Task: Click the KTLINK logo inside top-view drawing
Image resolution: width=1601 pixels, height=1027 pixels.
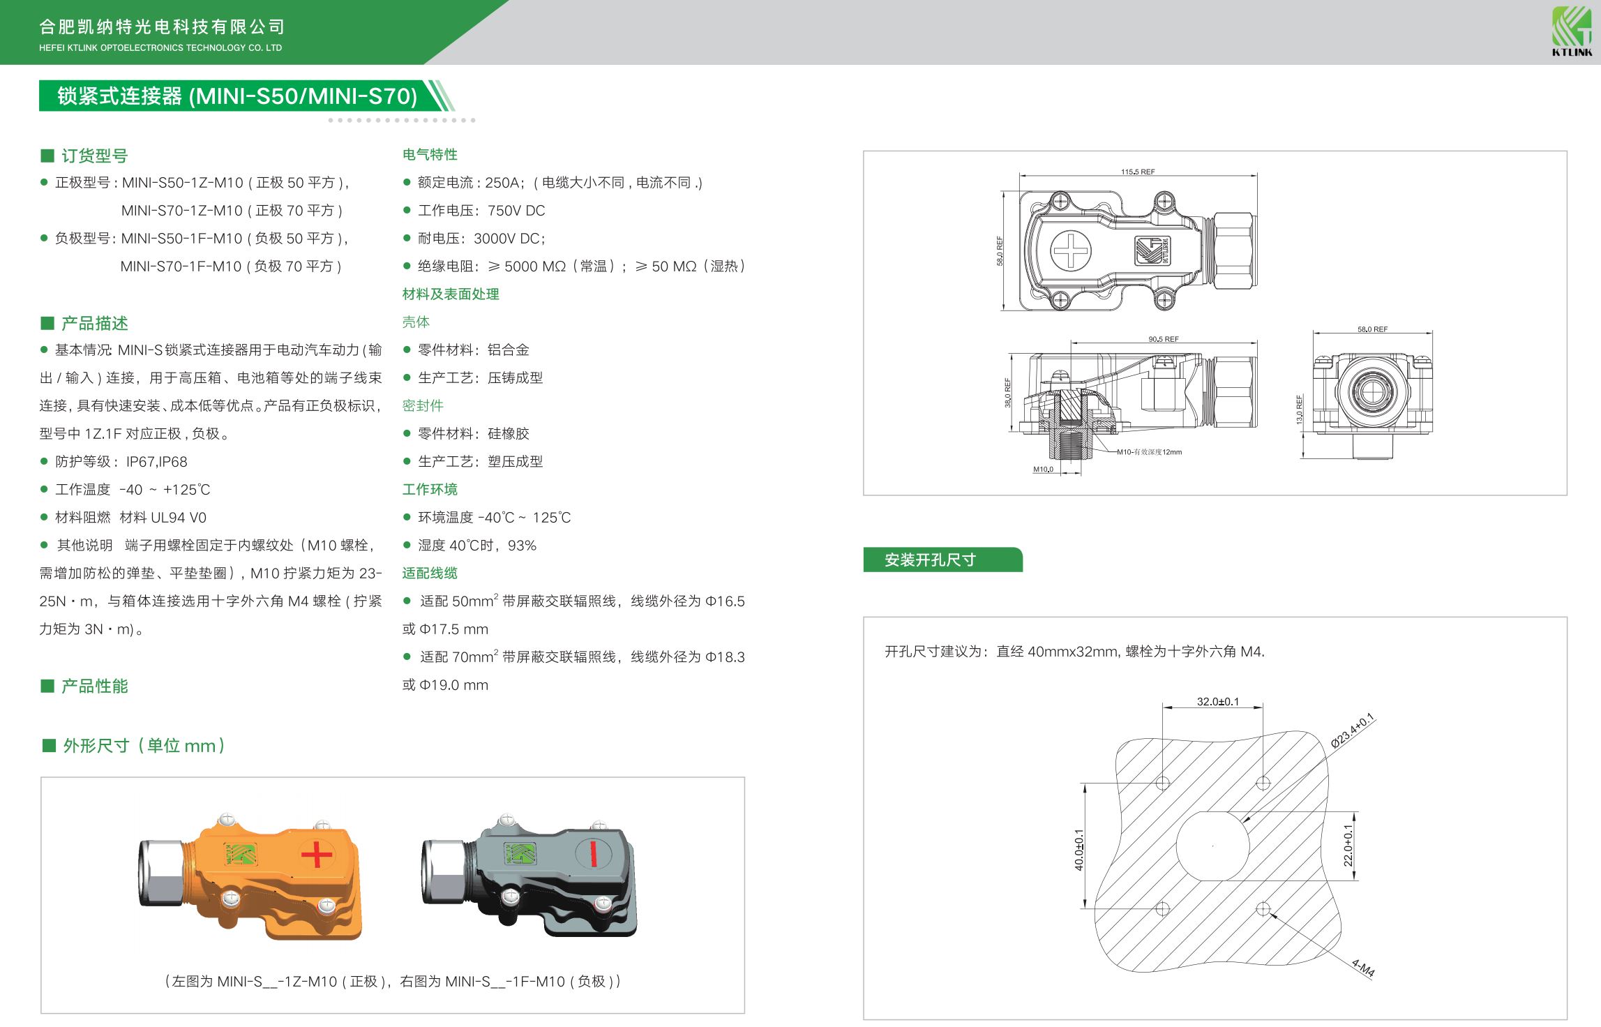Action: point(1152,250)
